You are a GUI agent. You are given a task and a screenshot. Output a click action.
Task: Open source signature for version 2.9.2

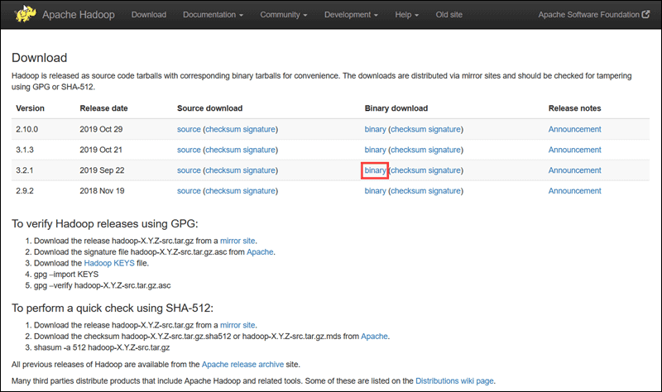(x=259, y=191)
